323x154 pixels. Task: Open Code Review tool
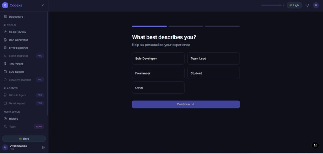24,32
